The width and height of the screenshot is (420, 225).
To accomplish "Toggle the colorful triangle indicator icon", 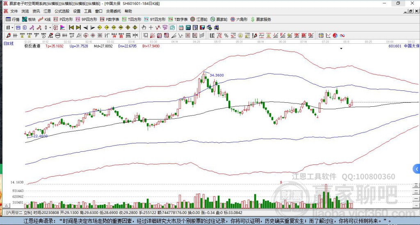I will 63,27.
